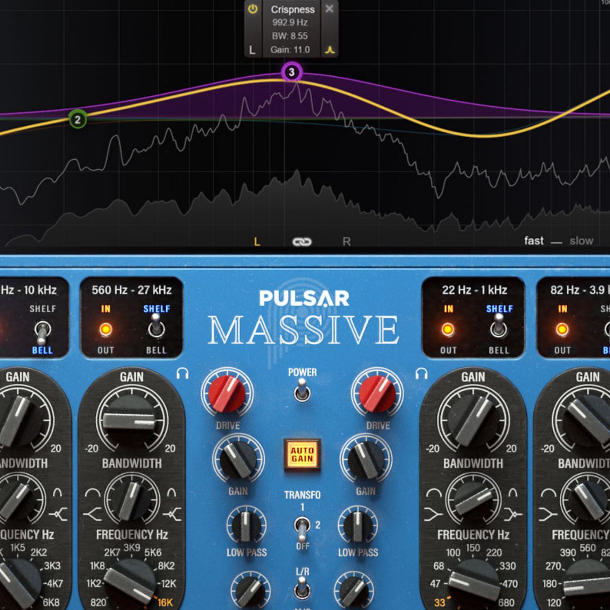This screenshot has width=610, height=610.
Task: Click the 680 frequency label
Action: (x=507, y=602)
